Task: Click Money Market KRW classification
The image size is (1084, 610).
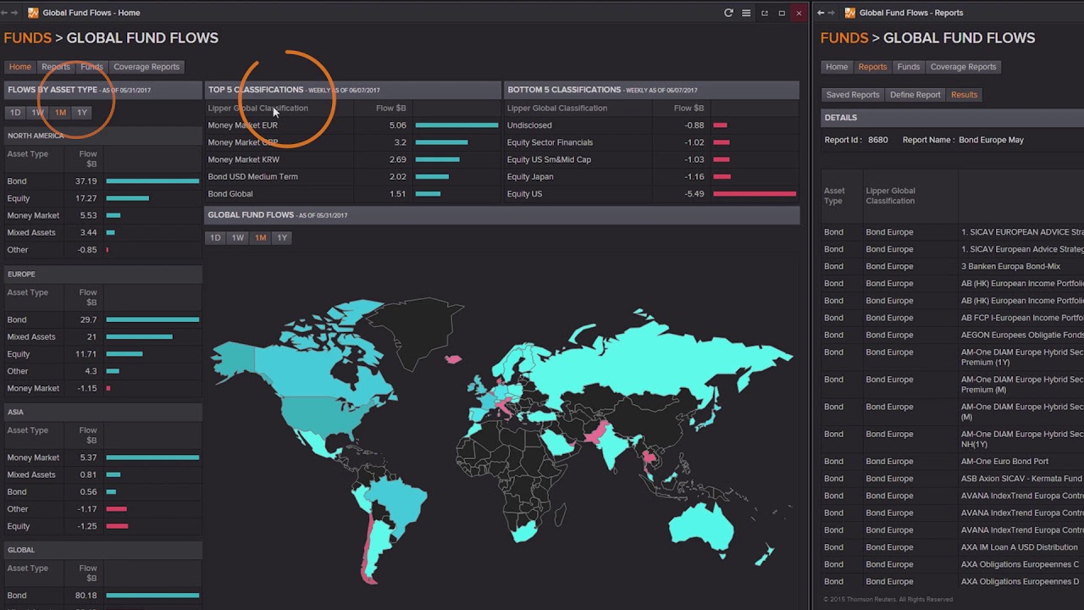Action: 244,159
